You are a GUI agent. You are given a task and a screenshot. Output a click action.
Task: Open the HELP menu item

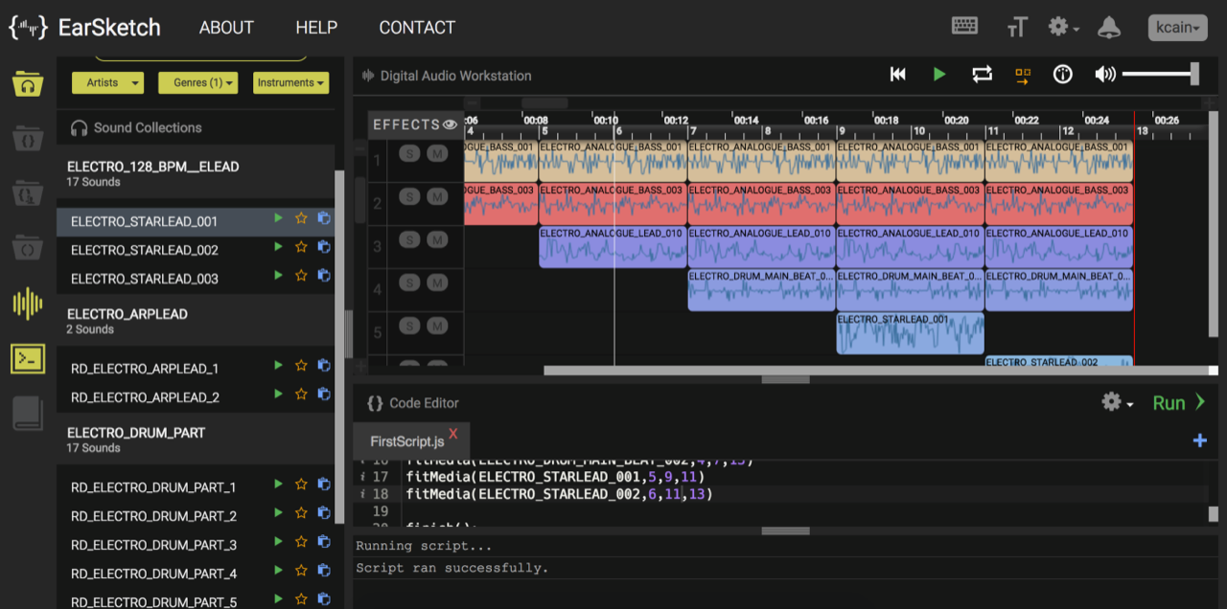click(316, 28)
